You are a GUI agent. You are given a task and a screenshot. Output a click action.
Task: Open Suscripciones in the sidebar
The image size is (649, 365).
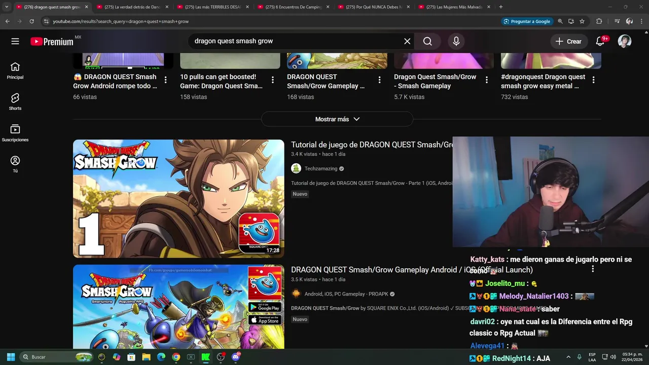pos(15,133)
